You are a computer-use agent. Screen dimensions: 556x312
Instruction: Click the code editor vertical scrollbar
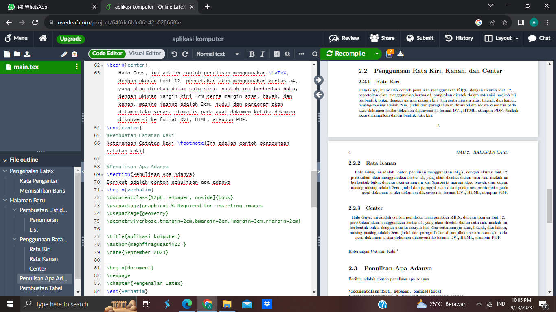coord(314,189)
